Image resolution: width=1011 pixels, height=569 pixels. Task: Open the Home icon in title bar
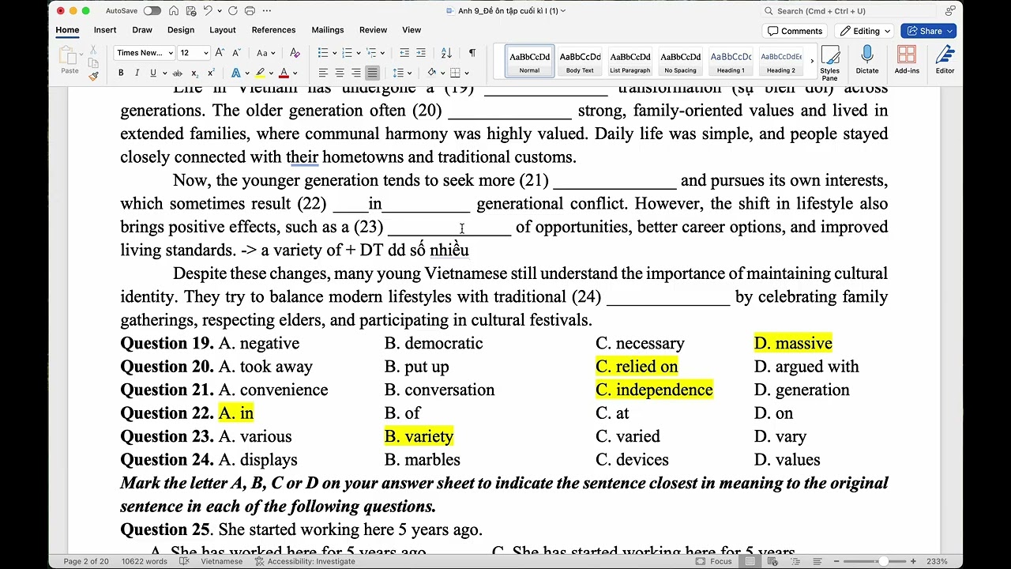[x=174, y=11]
